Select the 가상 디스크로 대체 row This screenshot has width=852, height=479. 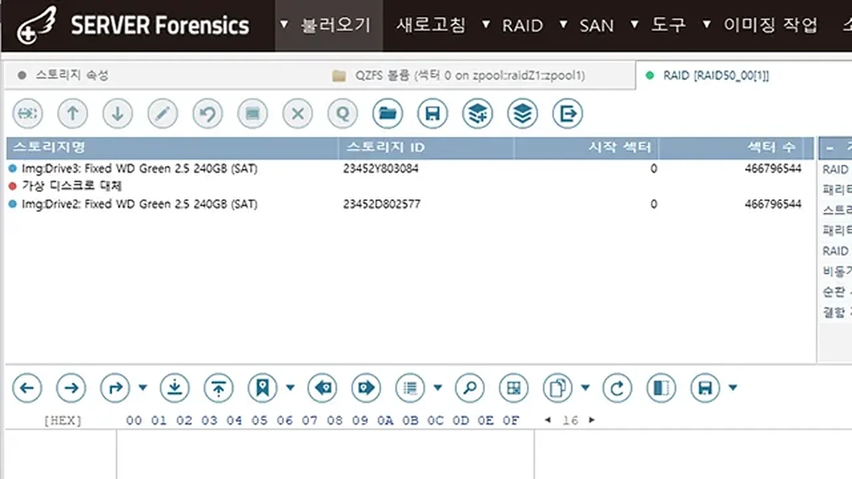(x=409, y=186)
